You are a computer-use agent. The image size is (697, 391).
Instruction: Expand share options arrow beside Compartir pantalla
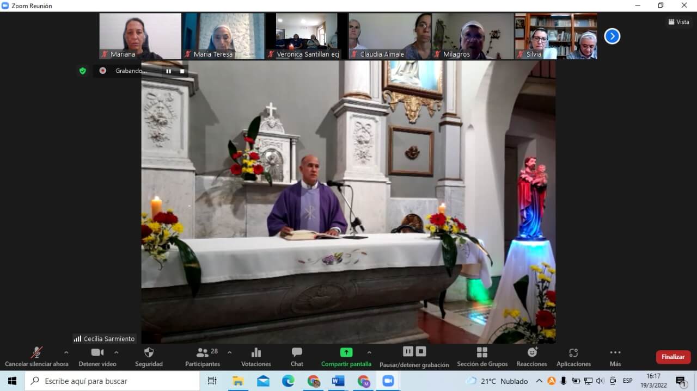pos(369,352)
